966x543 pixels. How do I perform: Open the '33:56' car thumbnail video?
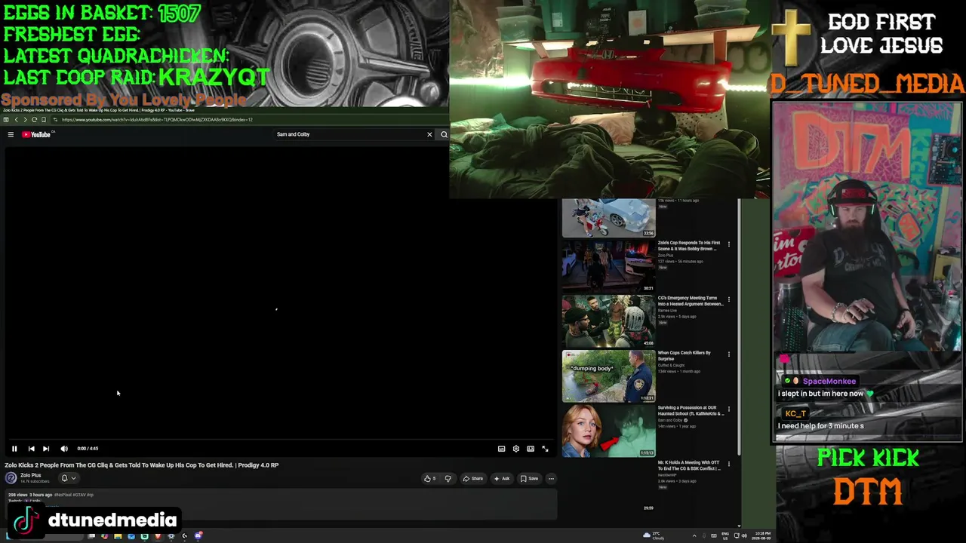pos(608,218)
